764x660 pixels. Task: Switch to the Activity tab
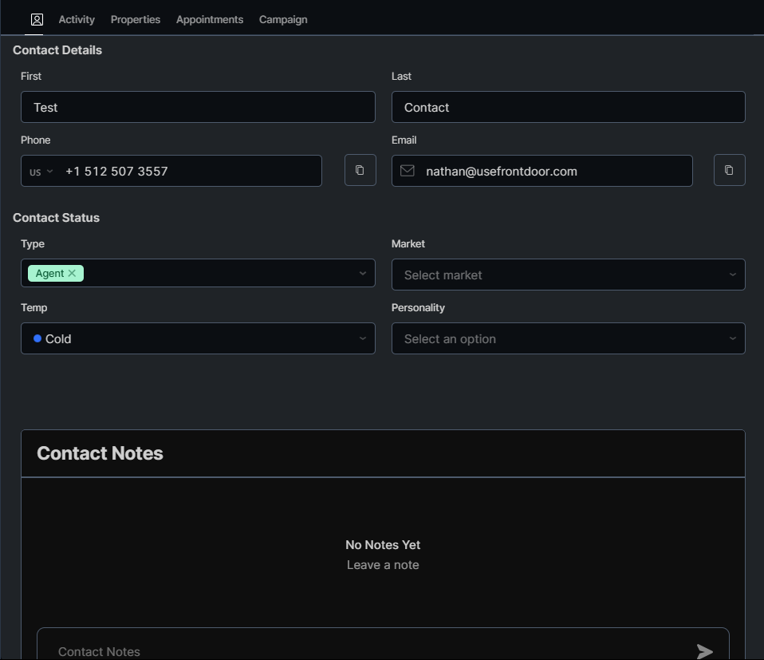click(77, 19)
